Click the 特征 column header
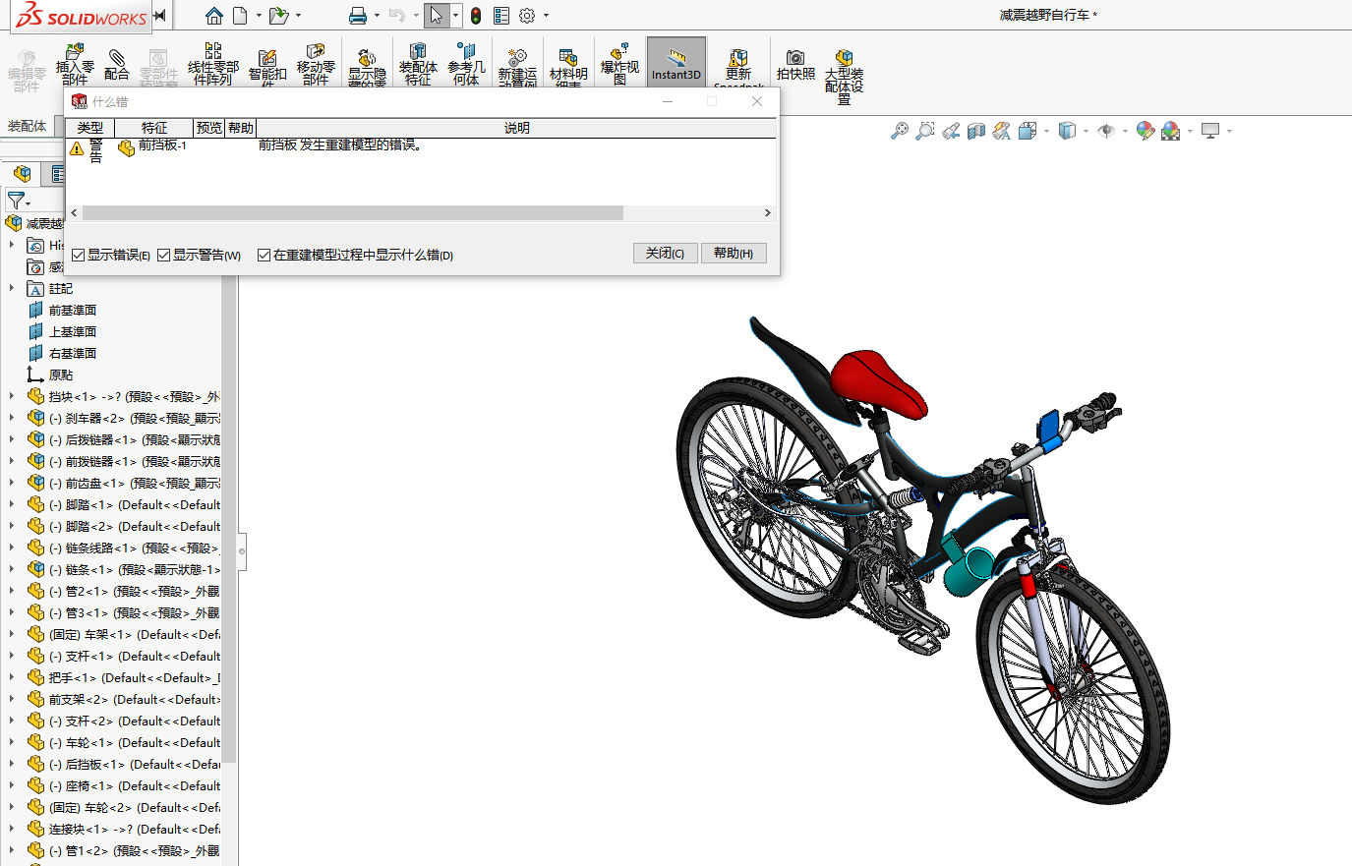The width and height of the screenshot is (1352, 866). pos(154,128)
